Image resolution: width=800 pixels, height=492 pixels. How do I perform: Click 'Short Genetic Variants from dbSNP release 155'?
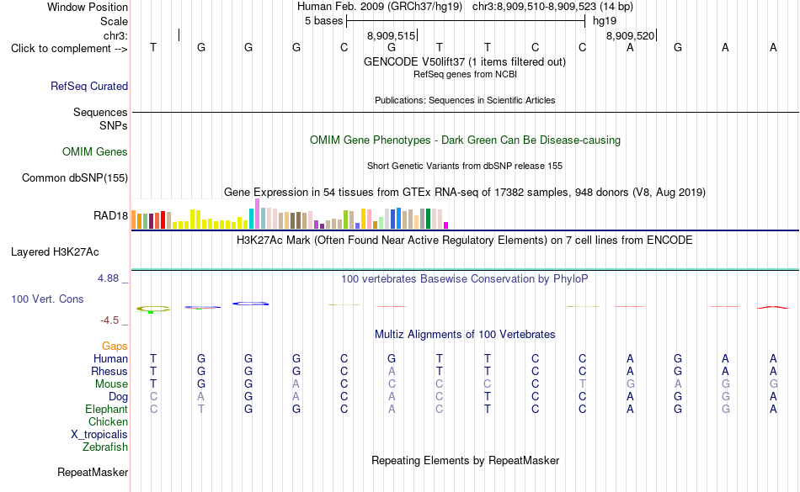[x=465, y=166]
